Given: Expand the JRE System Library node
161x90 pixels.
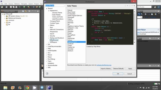Looking at the screenshot, I should tap(5, 16).
